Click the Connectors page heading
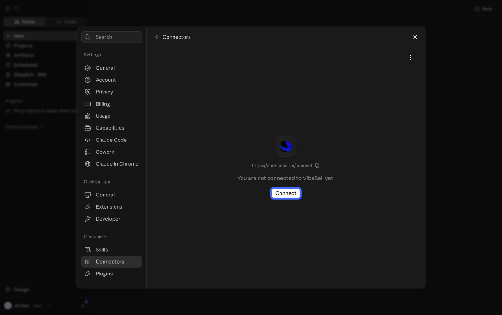This screenshot has height=315, width=502. (177, 37)
